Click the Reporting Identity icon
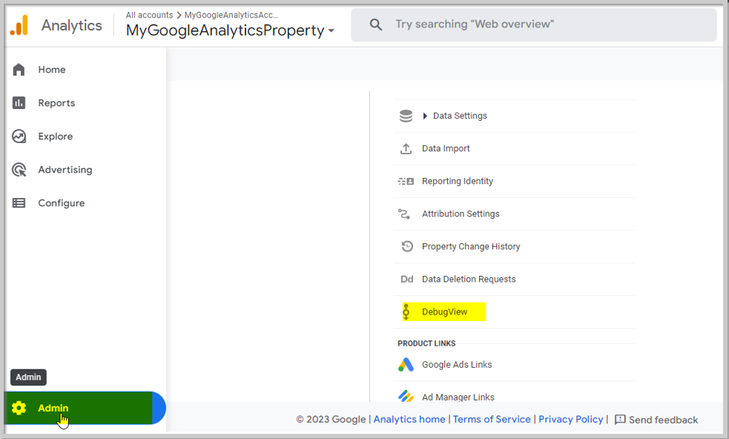 coord(406,181)
